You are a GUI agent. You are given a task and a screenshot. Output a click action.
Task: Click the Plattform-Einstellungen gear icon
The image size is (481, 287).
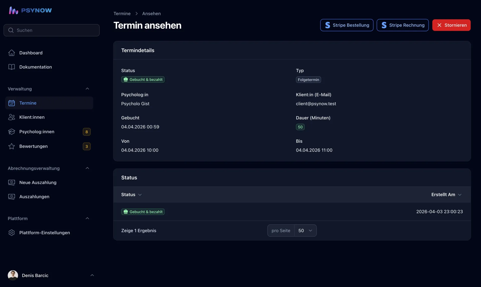coord(12,232)
